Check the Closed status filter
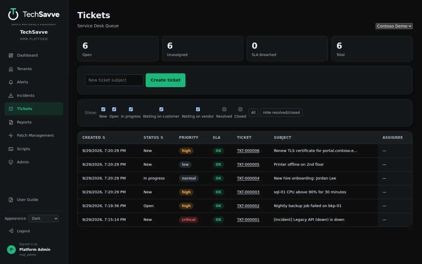This screenshot has width=422, height=264. point(240,109)
